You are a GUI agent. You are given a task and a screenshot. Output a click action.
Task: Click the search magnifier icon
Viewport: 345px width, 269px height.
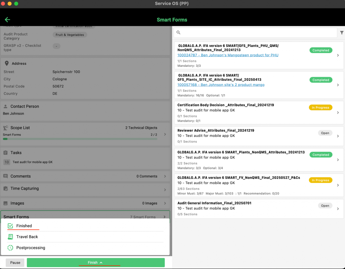pos(179,33)
